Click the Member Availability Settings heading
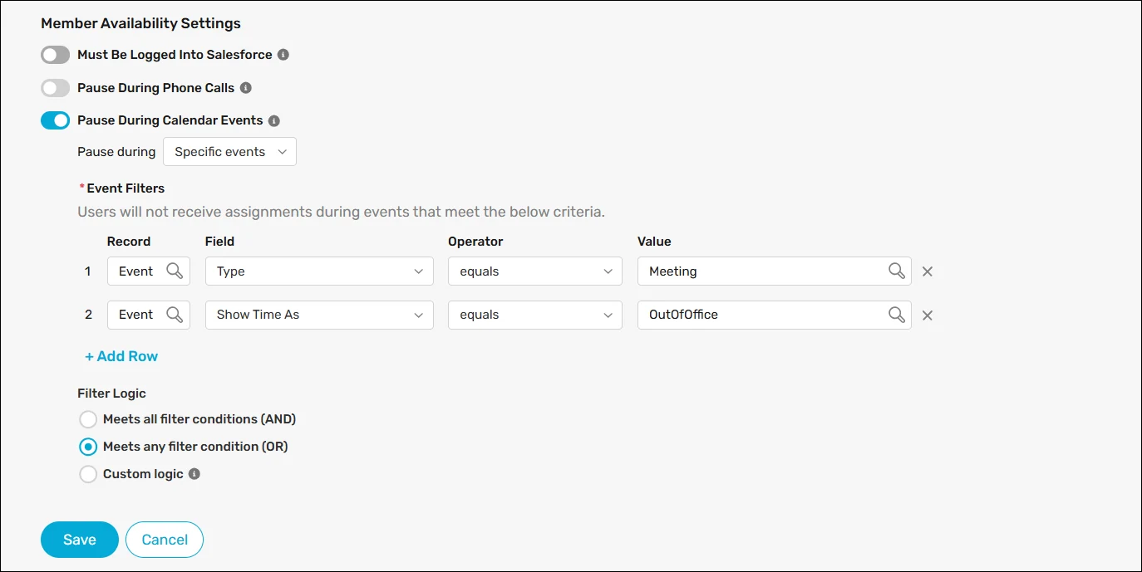The image size is (1142, 572). tap(140, 23)
